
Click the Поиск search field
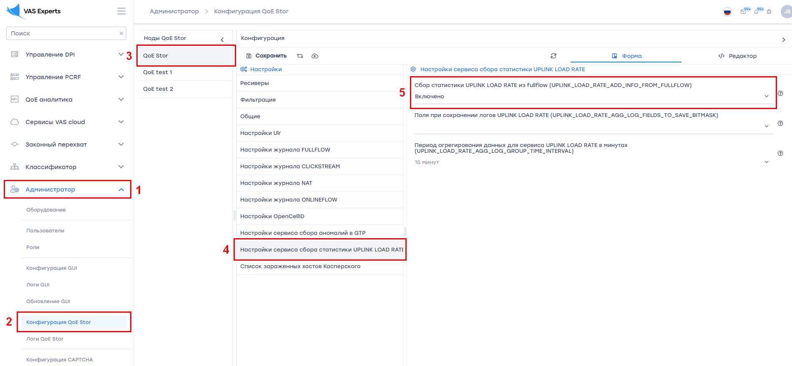(63, 33)
